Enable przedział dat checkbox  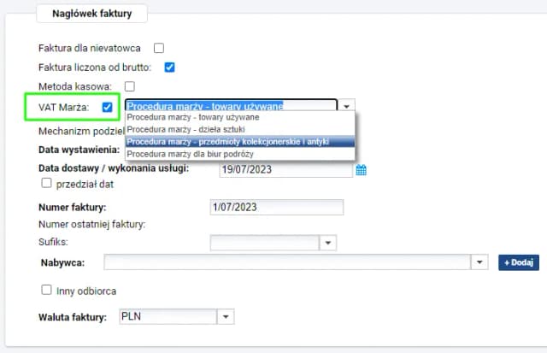pyautogui.click(x=47, y=184)
